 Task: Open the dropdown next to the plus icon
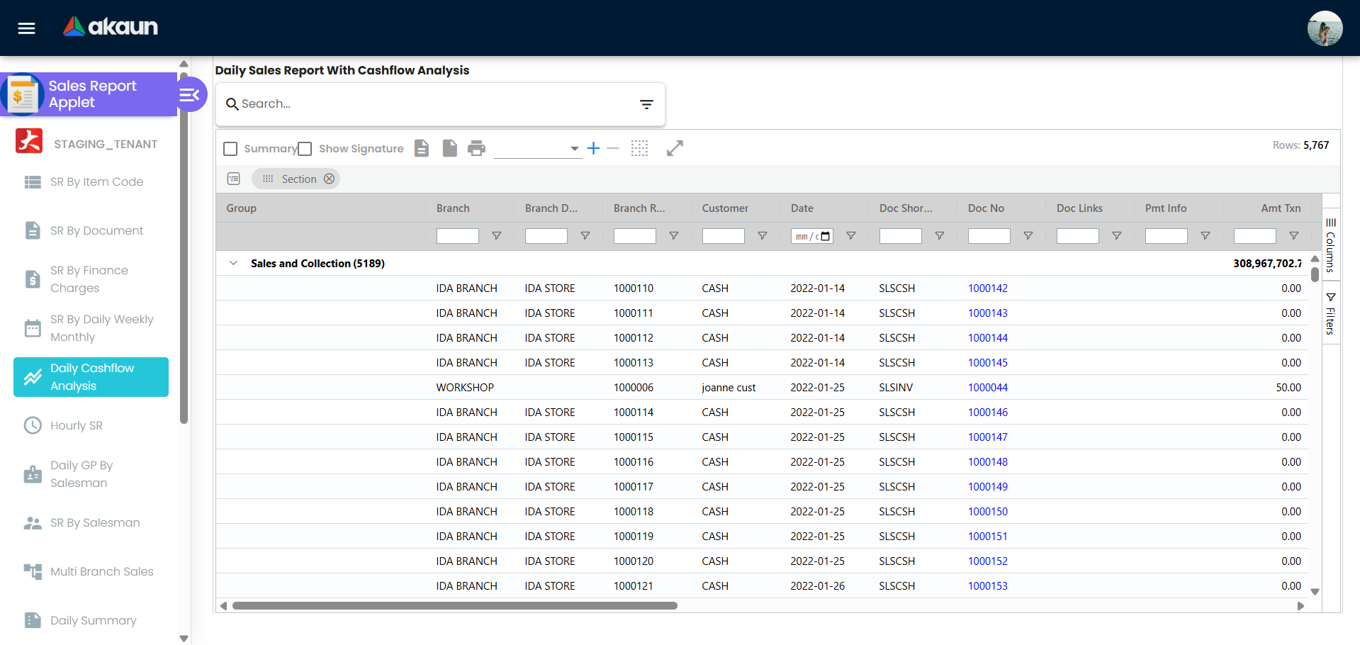coord(574,149)
